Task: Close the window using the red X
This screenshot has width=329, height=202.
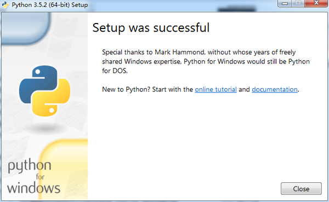Action: tap(316, 3)
